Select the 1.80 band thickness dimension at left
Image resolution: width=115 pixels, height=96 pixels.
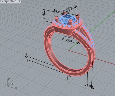tap(26, 57)
